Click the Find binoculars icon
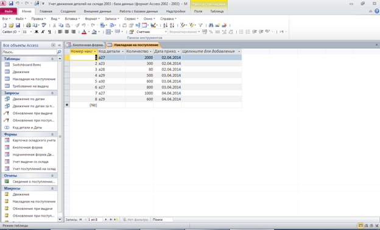The height and width of the screenshot is (230, 380). click(x=211, y=25)
